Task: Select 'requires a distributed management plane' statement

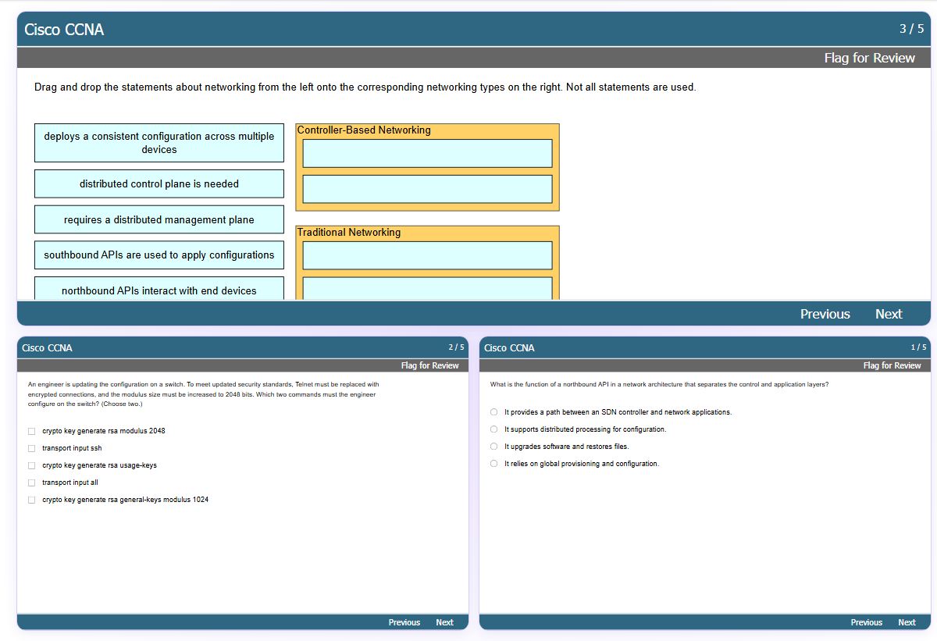Action: 159,219
